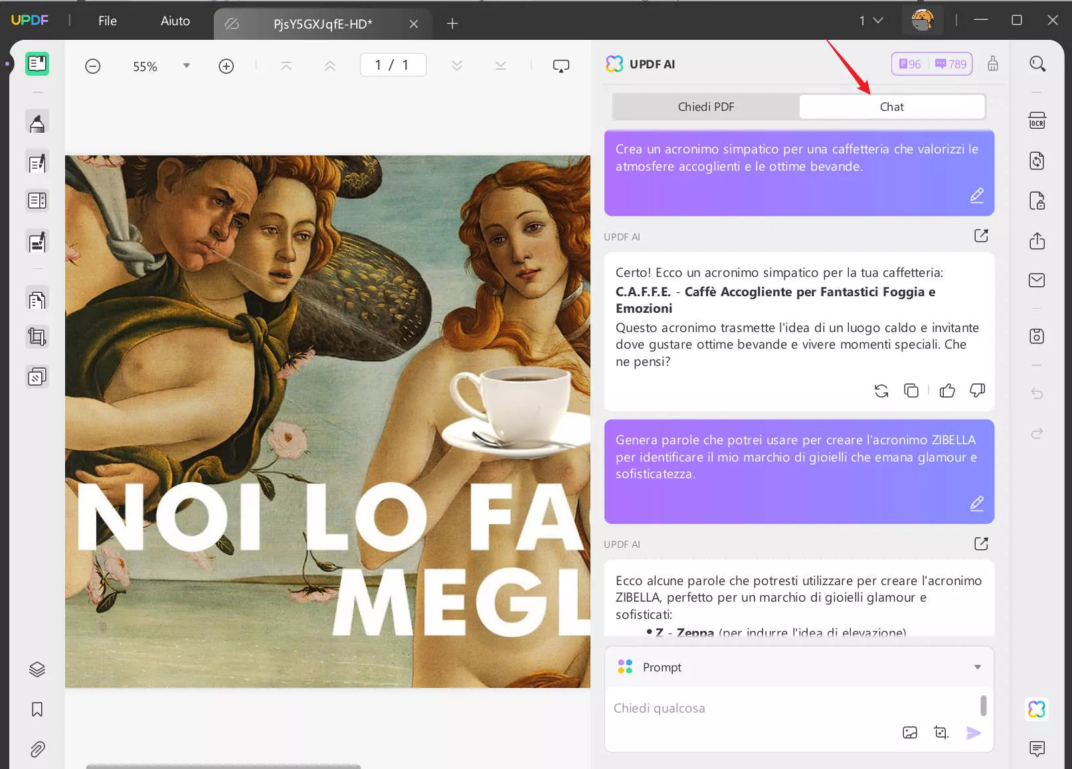Export the ZIBELLA AI answer

point(981,544)
